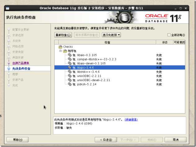
Task: Click the 可修复的 column header
Action: (x=179, y=42)
